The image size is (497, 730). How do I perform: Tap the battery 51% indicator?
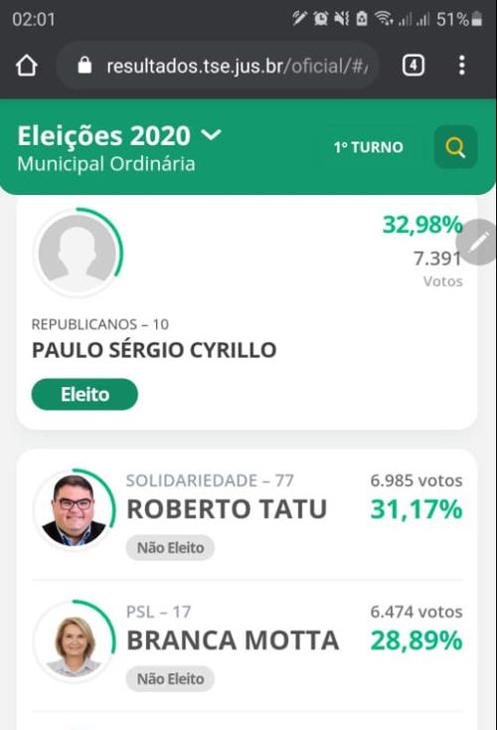(460, 19)
